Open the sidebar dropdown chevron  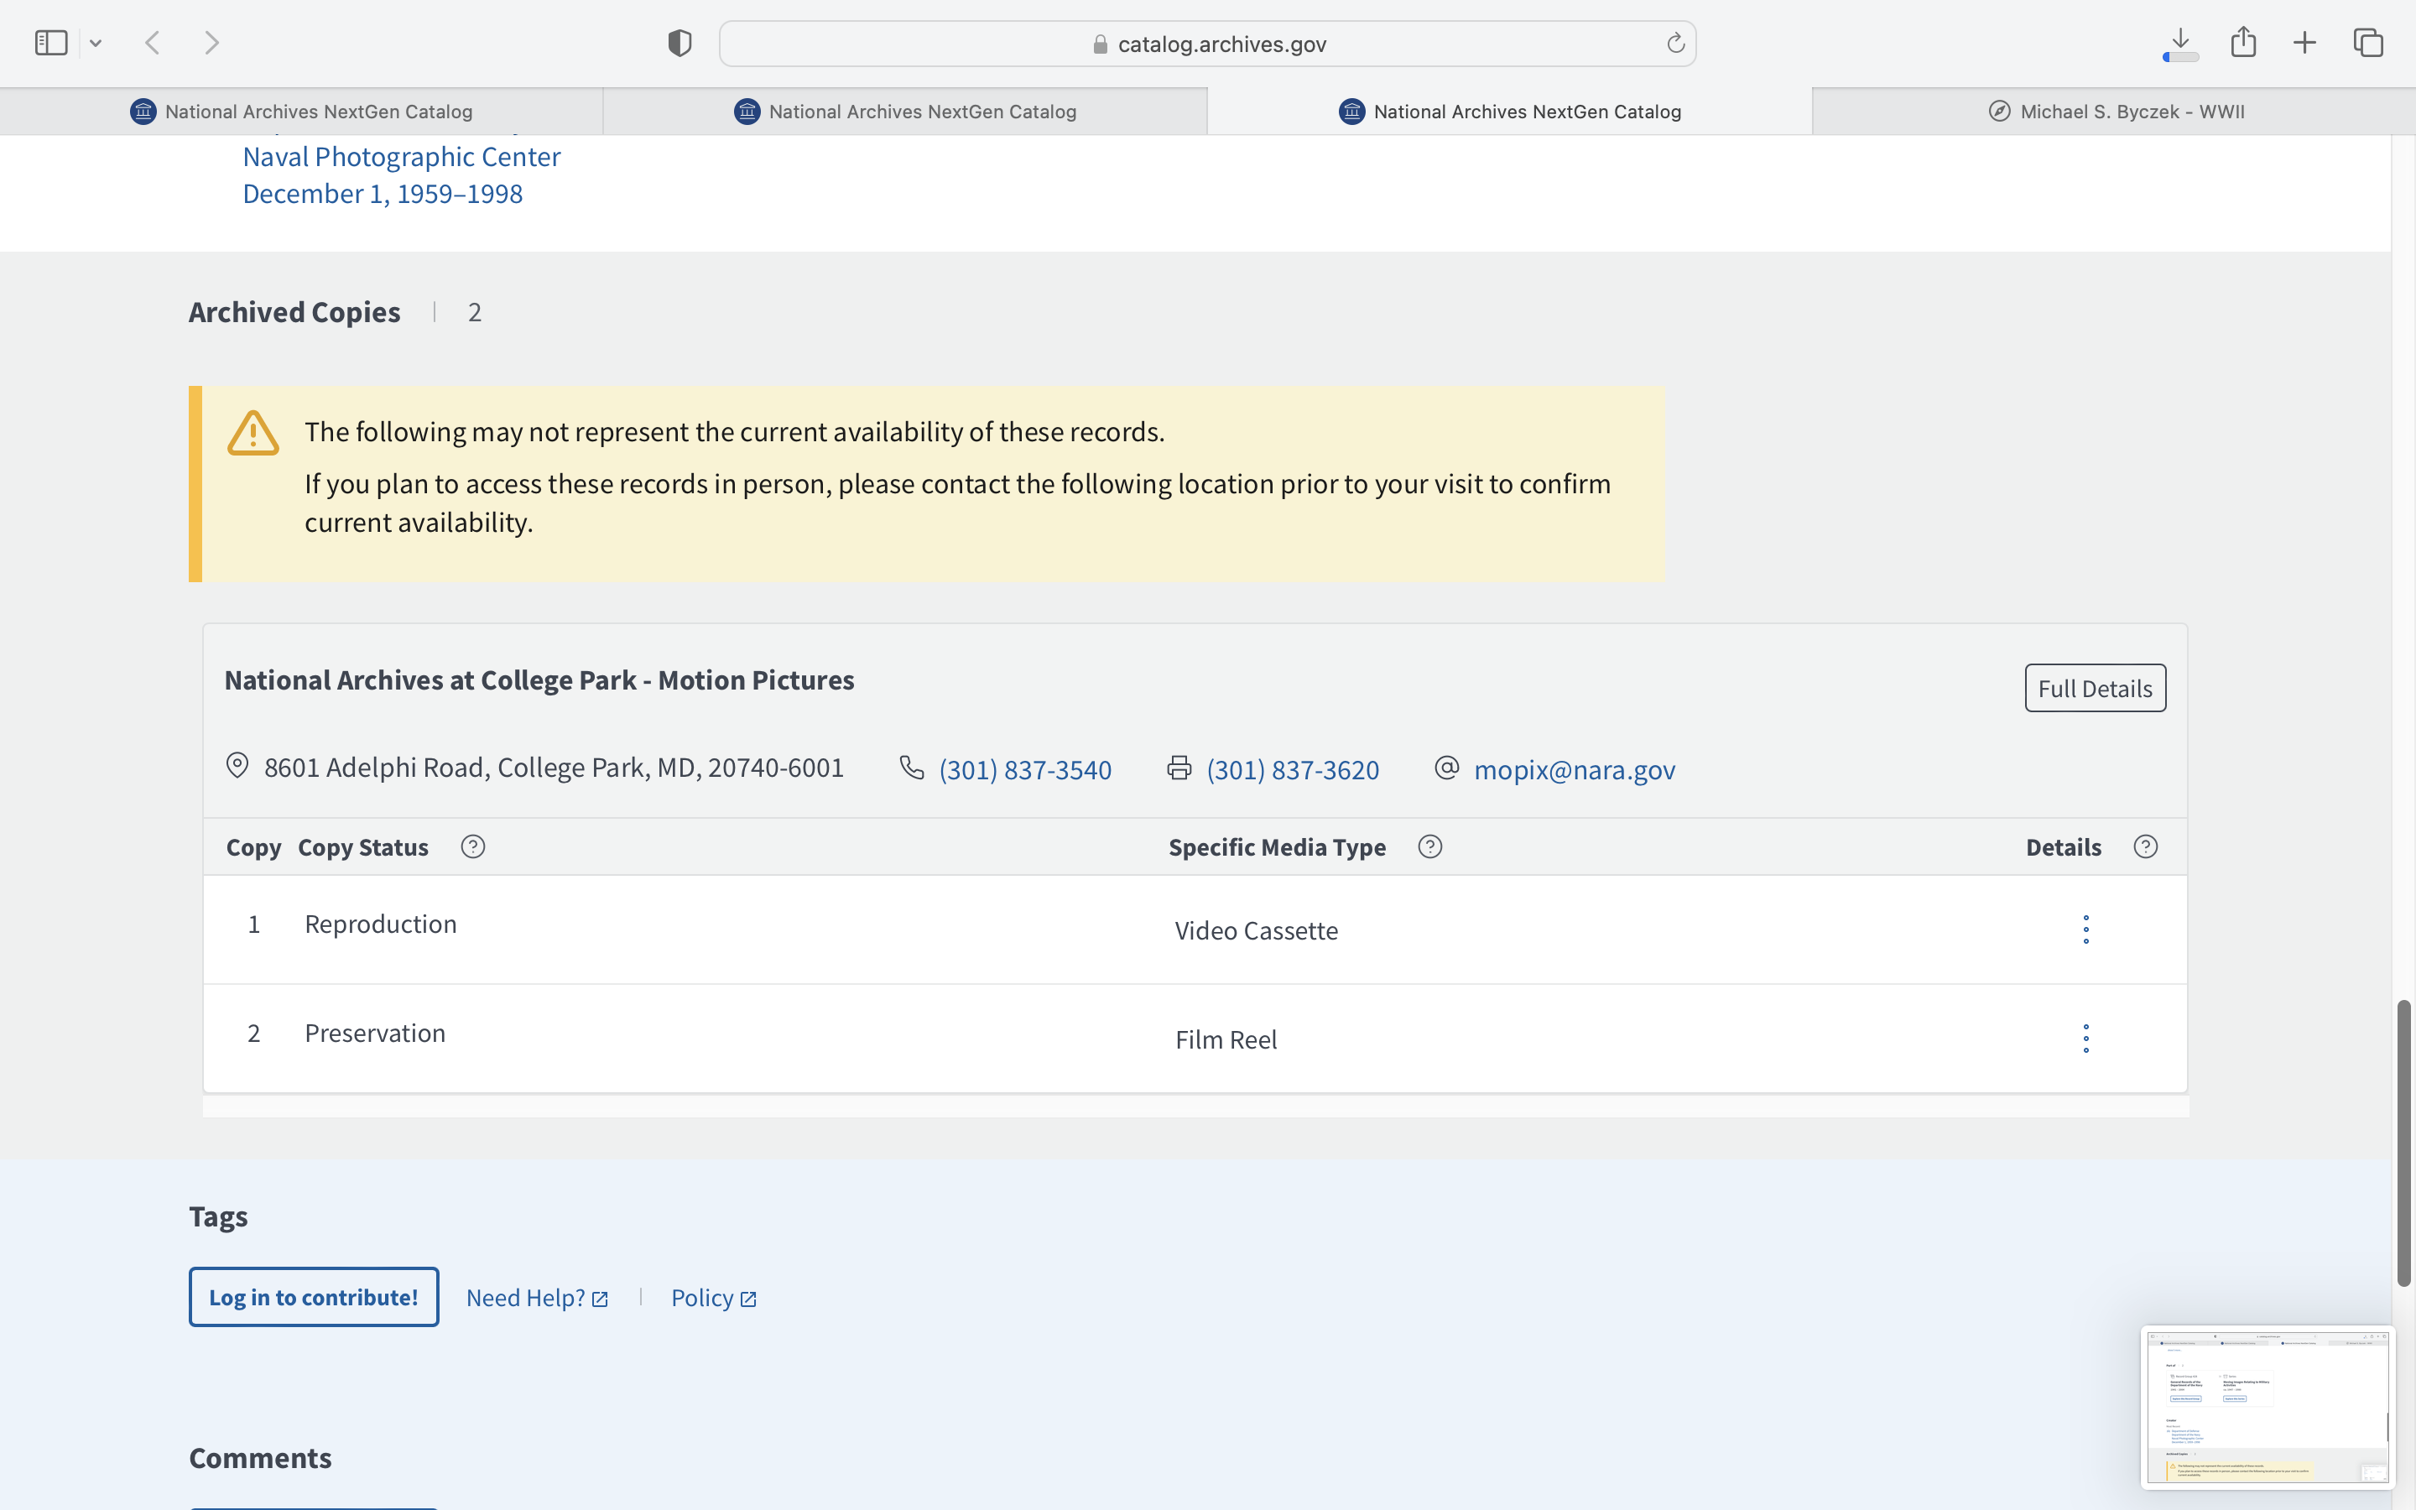coord(96,43)
